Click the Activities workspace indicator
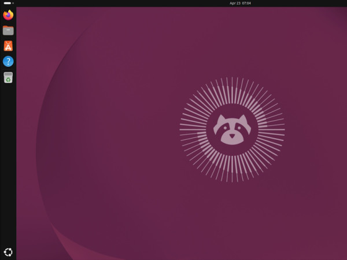The image size is (347, 260). pos(9,3)
